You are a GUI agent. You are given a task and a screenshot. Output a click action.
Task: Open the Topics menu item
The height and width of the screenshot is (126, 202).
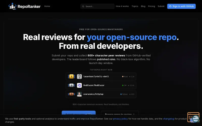pos(135,6)
